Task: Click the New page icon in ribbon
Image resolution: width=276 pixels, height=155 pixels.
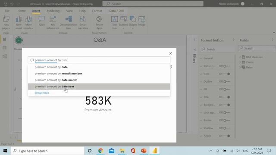Action: coord(6,19)
